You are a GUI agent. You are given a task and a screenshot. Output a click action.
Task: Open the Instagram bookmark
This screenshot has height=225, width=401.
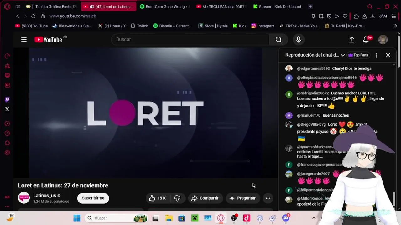pyautogui.click(x=263, y=26)
